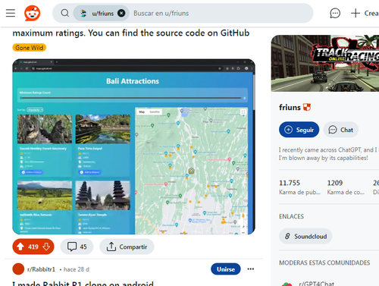Click the r/Rabbitr1 community avatar

tap(18, 269)
